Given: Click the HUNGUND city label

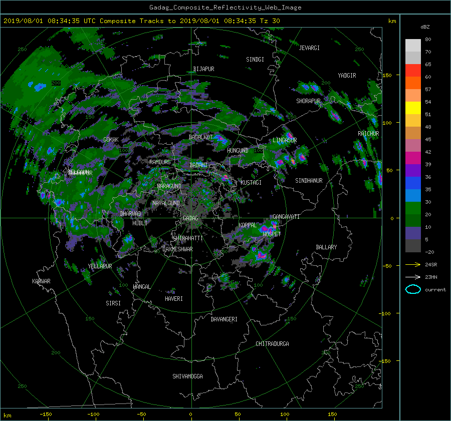Looking at the screenshot, I should click(238, 151).
